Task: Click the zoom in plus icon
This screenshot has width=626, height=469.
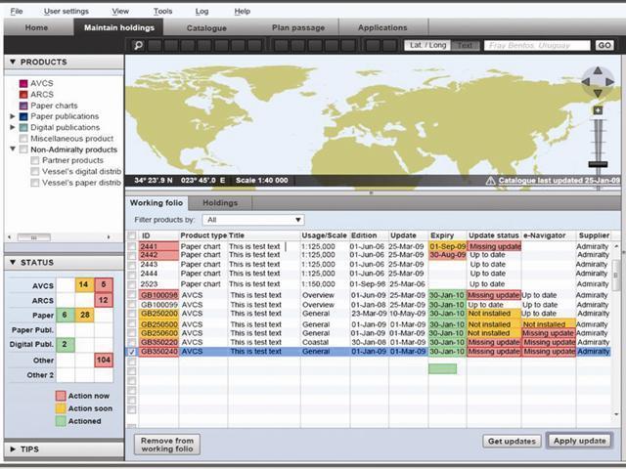Action: coord(598,110)
